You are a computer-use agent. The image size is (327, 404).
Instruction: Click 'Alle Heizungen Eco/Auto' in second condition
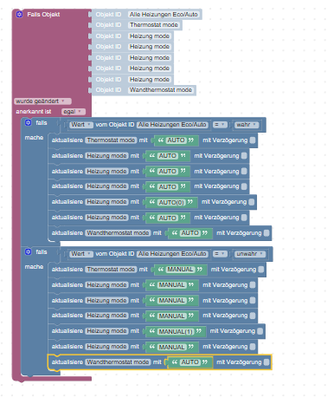click(172, 254)
